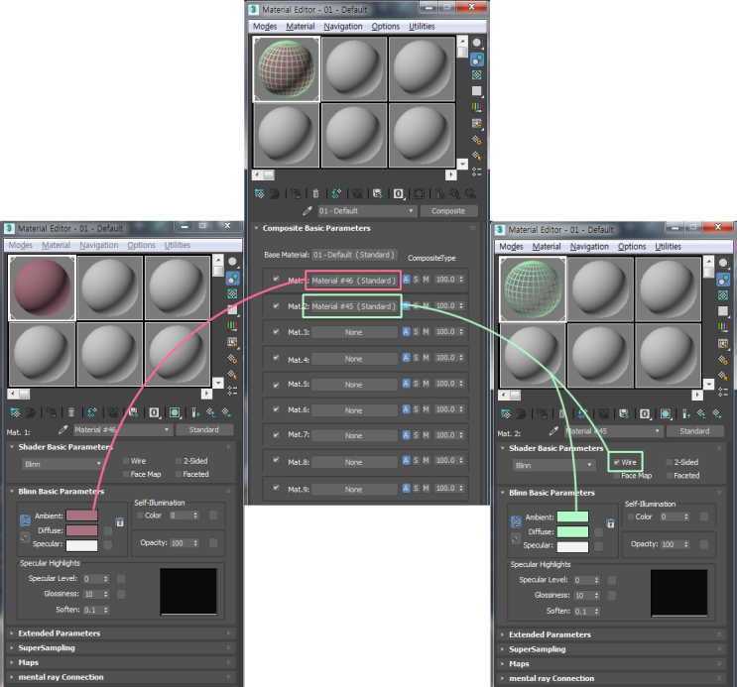This screenshot has width=737, height=687.
Task: Collapse Composite Basic Parameters rollout
Action: coord(256,228)
